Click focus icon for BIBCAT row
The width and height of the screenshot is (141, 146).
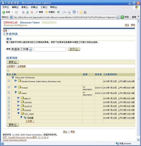coord(9,98)
